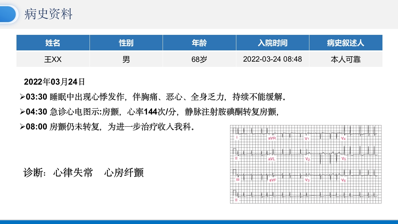This screenshot has height=224, width=398.
Task: Select the 王XX name cell
Action: pyautogui.click(x=53, y=59)
